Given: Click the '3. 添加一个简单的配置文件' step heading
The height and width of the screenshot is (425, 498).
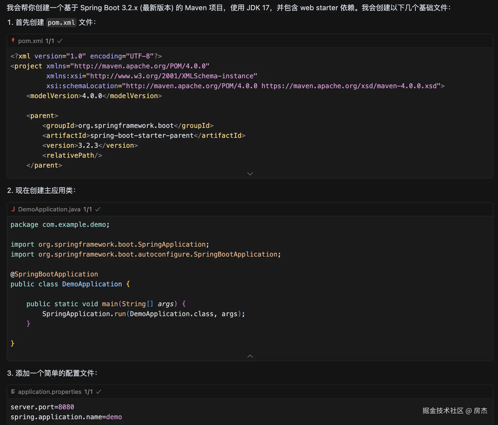Looking at the screenshot, I should [52, 373].
